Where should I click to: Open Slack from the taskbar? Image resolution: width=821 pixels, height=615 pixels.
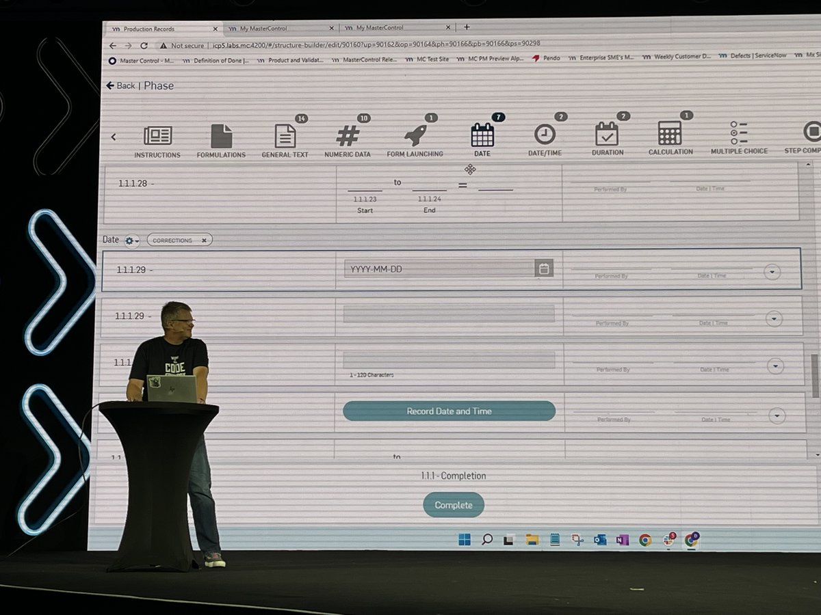click(668, 540)
